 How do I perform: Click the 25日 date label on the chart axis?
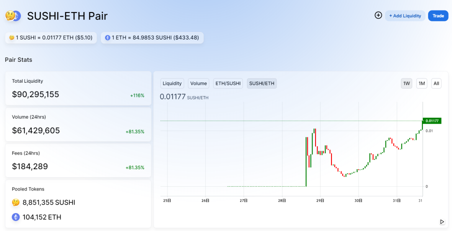[x=167, y=201]
